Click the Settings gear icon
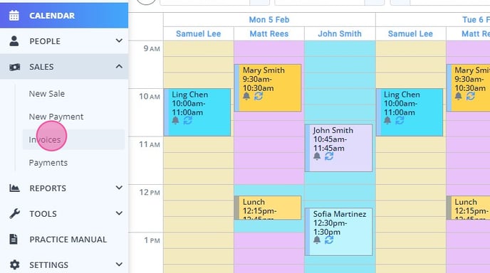 (14, 264)
